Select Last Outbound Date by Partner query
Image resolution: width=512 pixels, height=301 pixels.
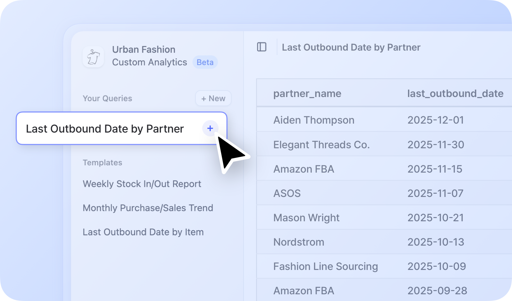[x=105, y=129]
